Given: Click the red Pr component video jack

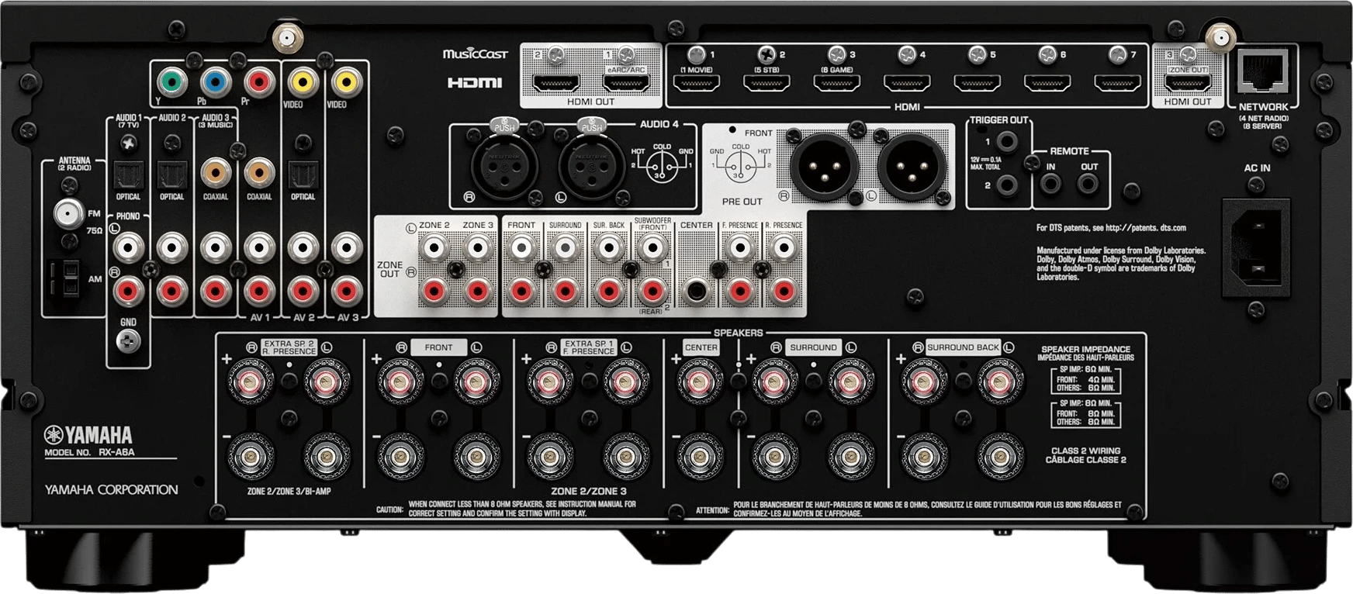Looking at the screenshot, I should [258, 81].
